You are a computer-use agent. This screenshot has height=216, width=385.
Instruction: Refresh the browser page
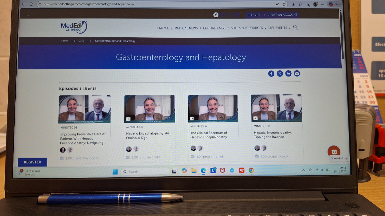tap(31, 4)
